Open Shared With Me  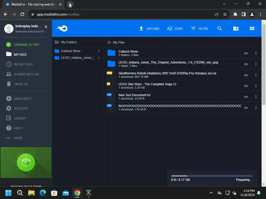pos(23,74)
